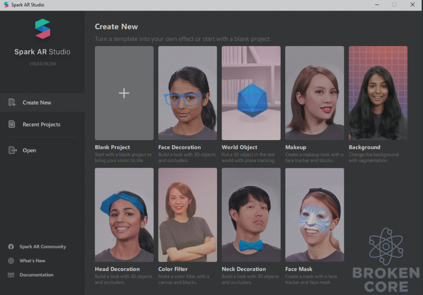The width and height of the screenshot is (423, 295).
Task: Pick the Color Filter template thumbnail
Action: point(188,215)
